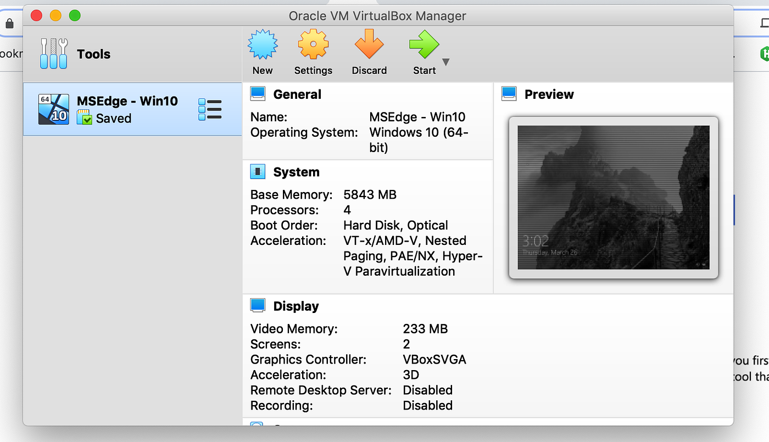Click the VM preview thumbnail

coord(614,198)
